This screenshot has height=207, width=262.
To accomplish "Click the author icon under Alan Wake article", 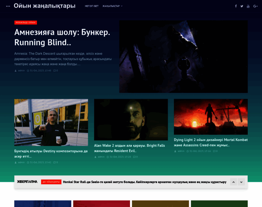I will [95, 157].
